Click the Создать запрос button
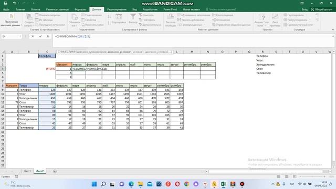The height and width of the screenshot is (189, 336). pyautogui.click(x=29, y=20)
